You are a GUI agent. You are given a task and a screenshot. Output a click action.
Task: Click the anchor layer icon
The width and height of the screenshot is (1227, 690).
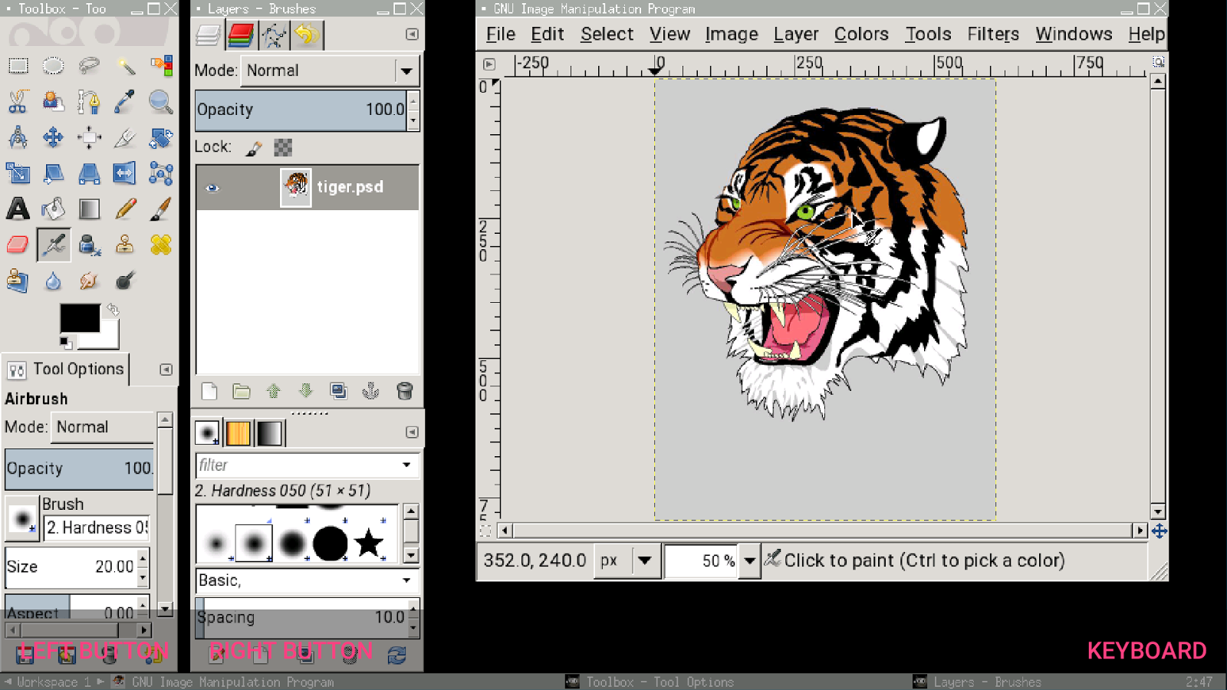click(x=371, y=391)
